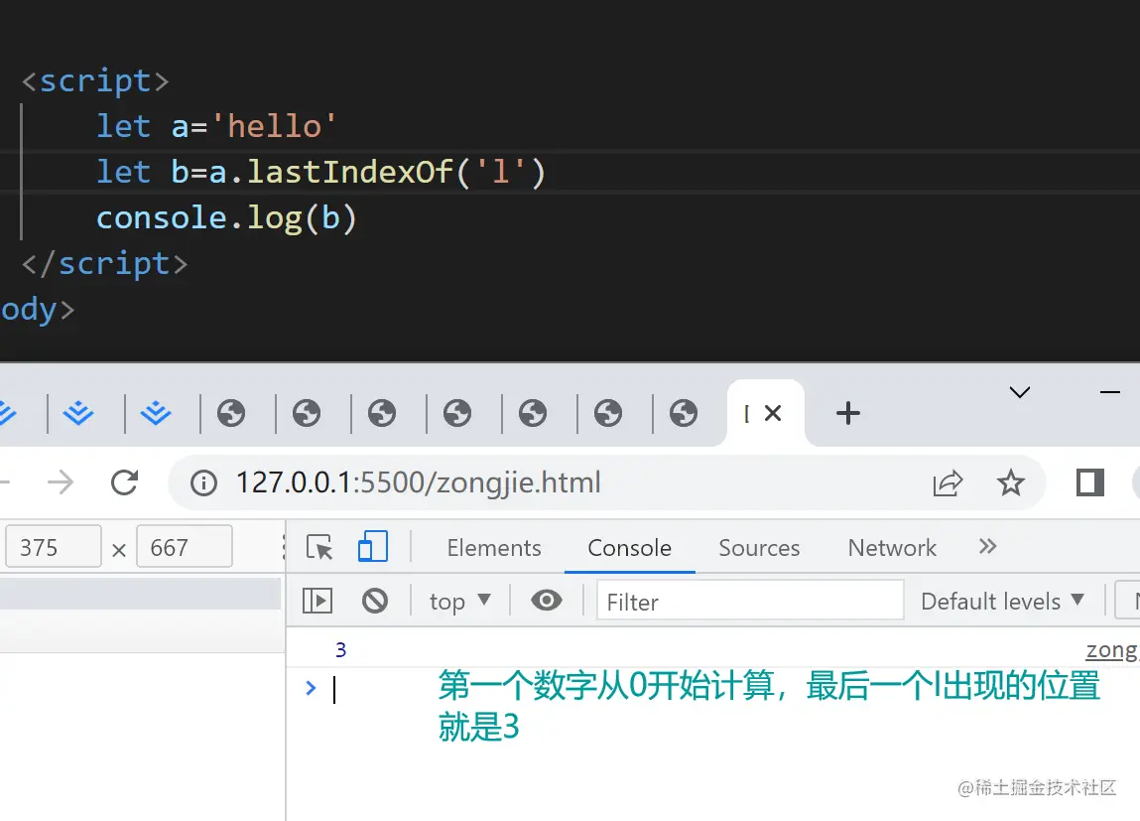The width and height of the screenshot is (1140, 821).
Task: Expand the Default levels dropdown
Action: coord(1003,602)
